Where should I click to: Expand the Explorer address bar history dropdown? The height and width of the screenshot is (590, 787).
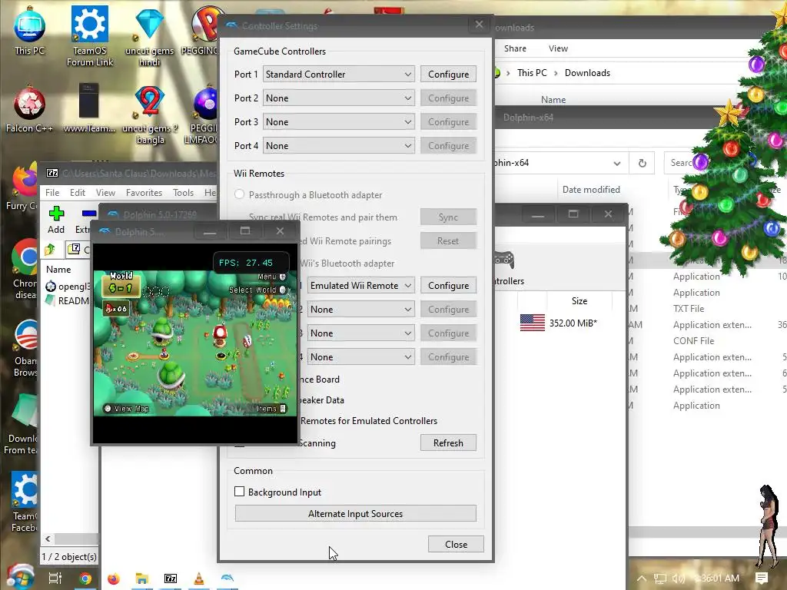pos(617,163)
